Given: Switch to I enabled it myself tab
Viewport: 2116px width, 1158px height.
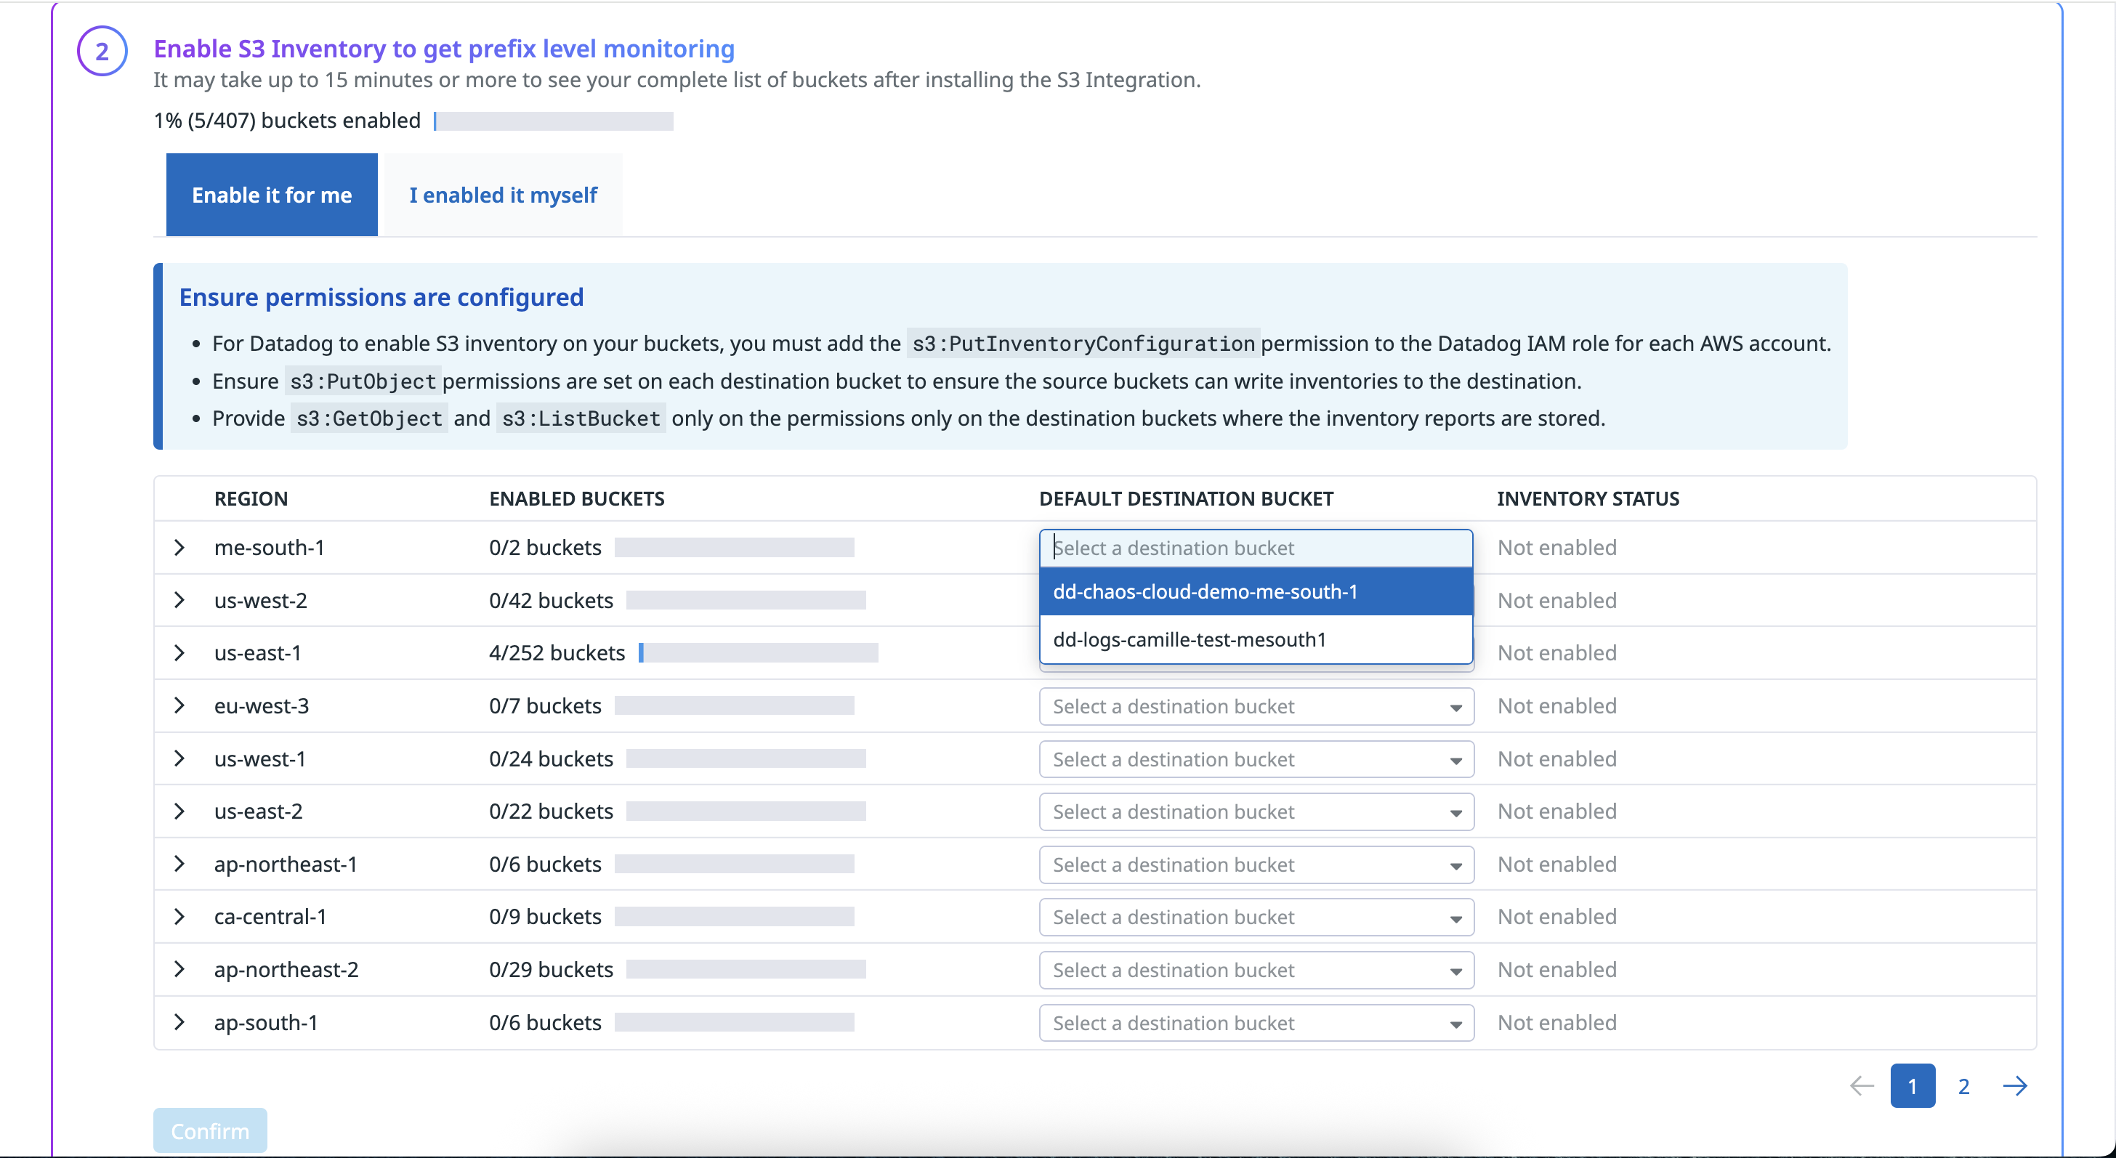Looking at the screenshot, I should [503, 195].
